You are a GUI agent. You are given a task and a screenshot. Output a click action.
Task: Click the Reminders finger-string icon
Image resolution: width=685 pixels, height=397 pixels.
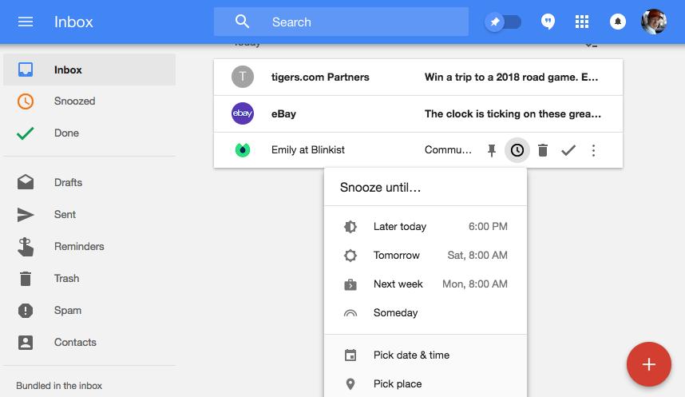[26, 247]
